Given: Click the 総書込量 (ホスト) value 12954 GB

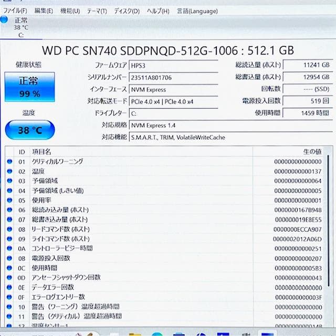Looking at the screenshot, I should [x=308, y=77].
